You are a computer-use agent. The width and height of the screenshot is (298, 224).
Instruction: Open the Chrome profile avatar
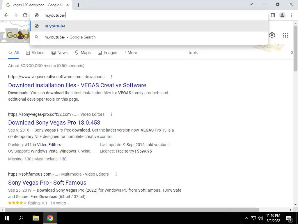(282, 15)
